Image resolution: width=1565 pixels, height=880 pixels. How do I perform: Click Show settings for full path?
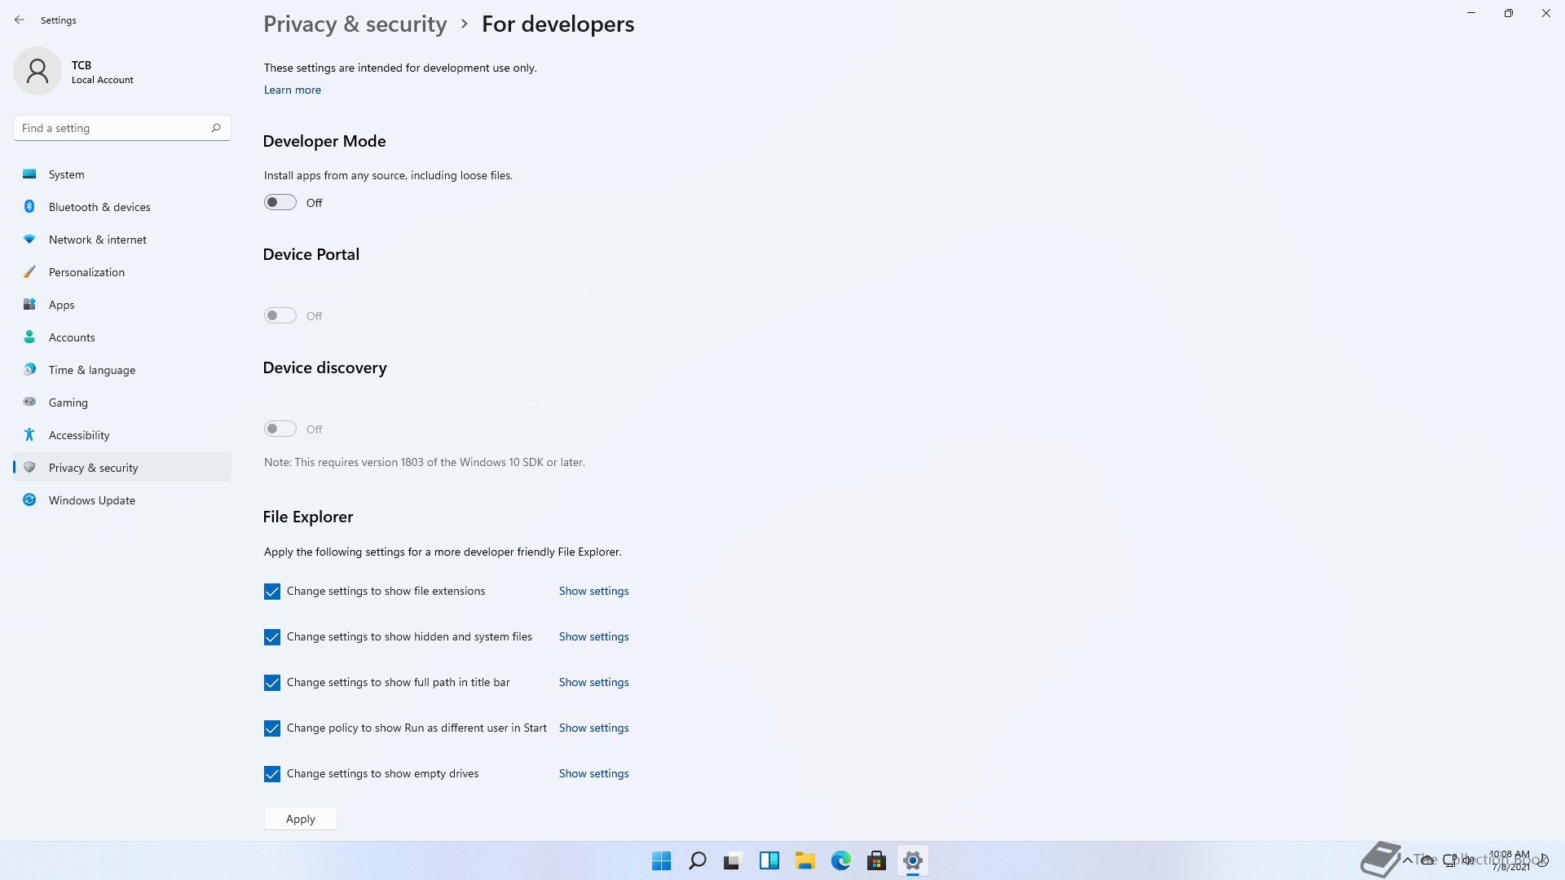593,683
